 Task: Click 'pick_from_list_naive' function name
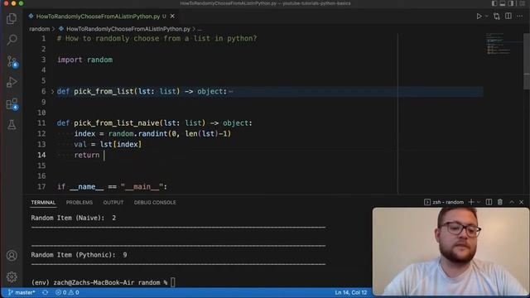pyautogui.click(x=117, y=123)
